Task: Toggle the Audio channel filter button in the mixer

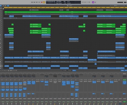Action: 122,70
